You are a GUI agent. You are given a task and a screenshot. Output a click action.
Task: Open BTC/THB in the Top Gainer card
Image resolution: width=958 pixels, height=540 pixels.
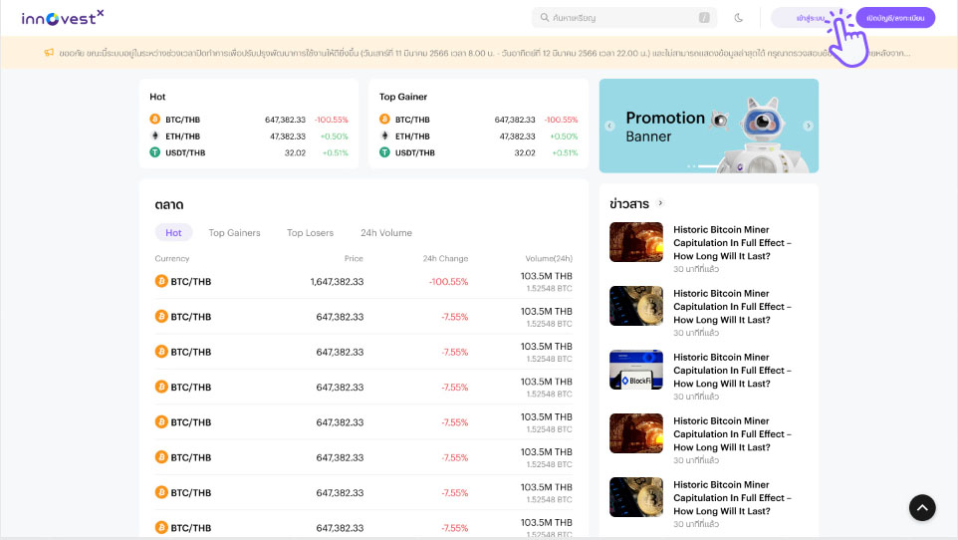(x=412, y=120)
